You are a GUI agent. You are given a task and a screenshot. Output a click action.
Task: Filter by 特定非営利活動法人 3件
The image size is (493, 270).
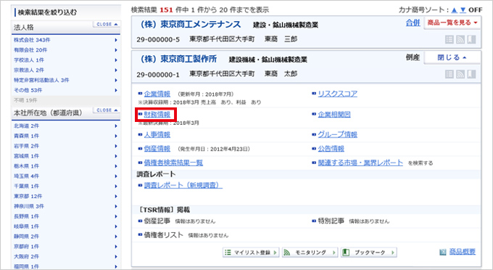pyautogui.click(x=66, y=81)
